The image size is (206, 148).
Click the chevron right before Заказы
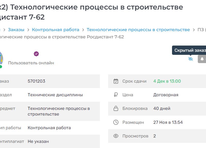4,30
